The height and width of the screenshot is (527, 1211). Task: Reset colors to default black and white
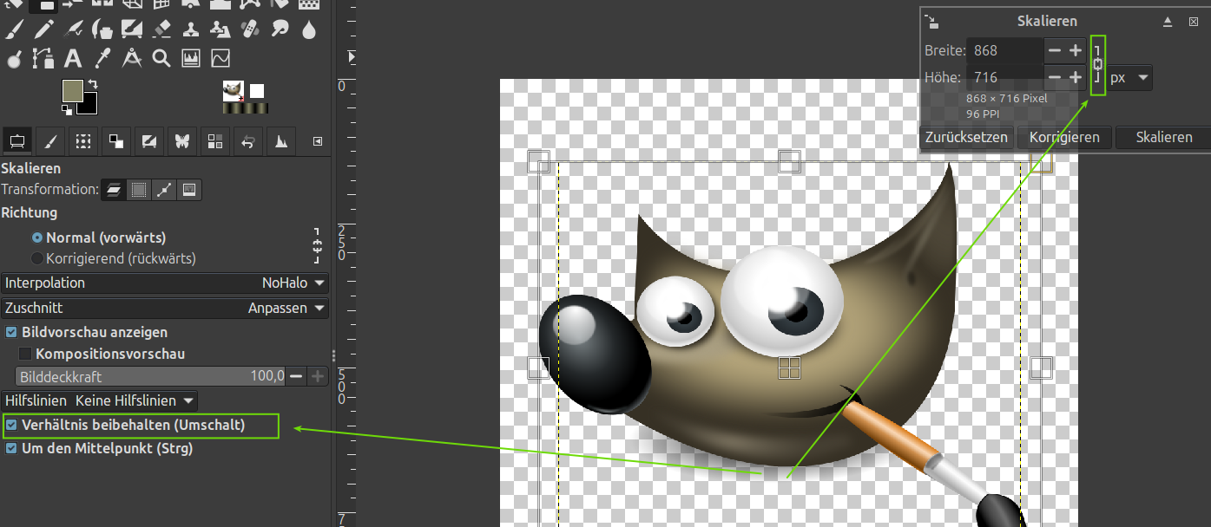coord(67,110)
